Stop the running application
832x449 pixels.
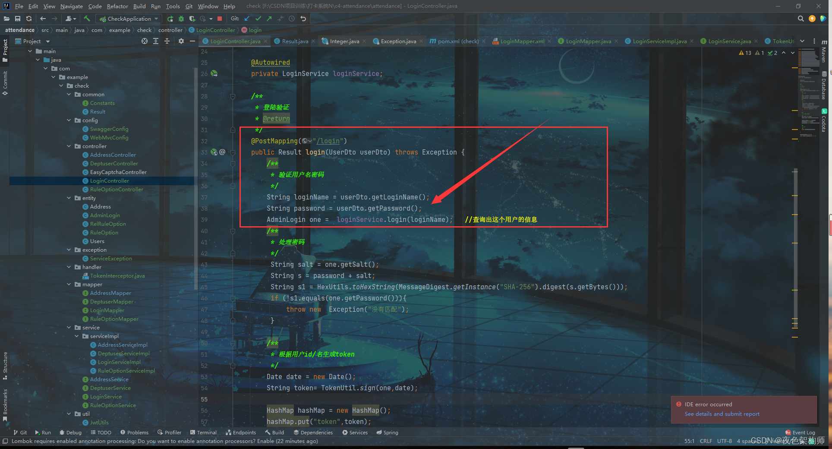pos(220,19)
